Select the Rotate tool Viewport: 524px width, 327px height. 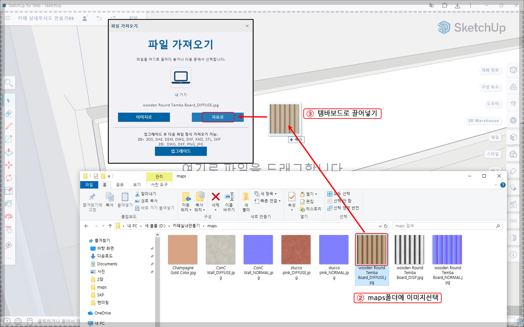pos(9,178)
